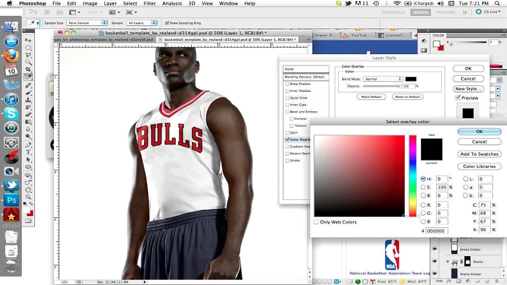Select the L lightness radio button
This screenshot has height=285, width=507.
point(465,179)
